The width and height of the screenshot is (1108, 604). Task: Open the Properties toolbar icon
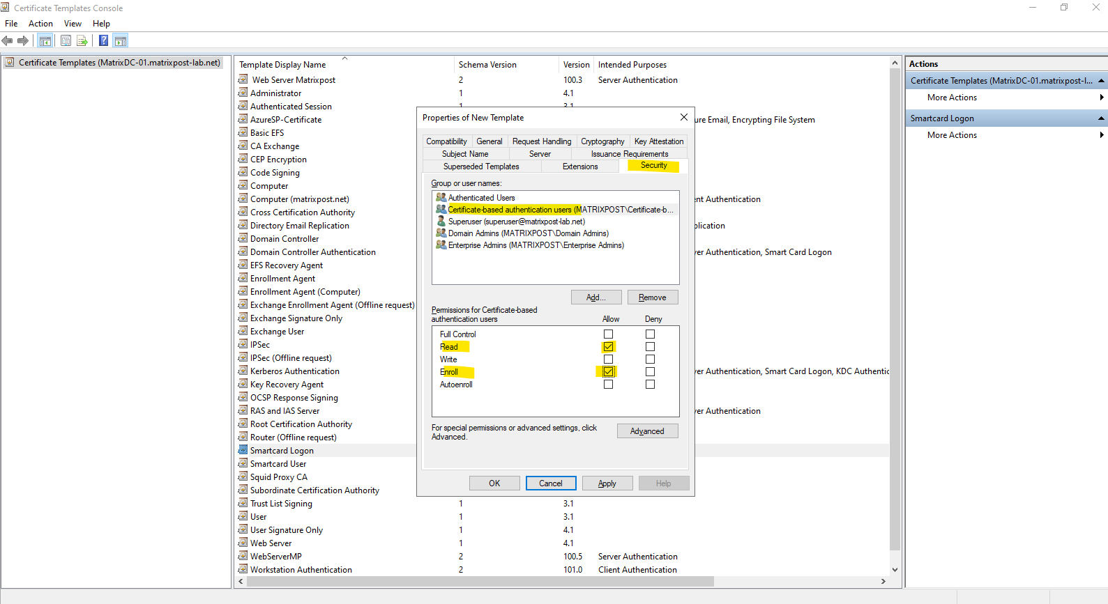pyautogui.click(x=66, y=40)
